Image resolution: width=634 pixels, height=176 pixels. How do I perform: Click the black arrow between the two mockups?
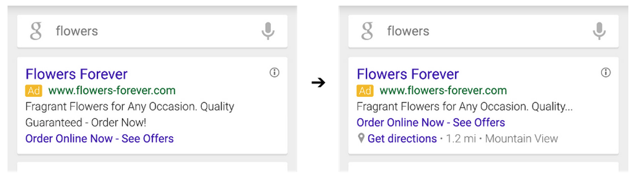(x=318, y=83)
